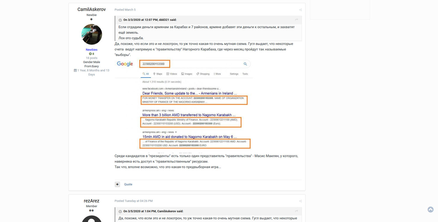Click the calendar icon beside membership duration

[x=75, y=70]
